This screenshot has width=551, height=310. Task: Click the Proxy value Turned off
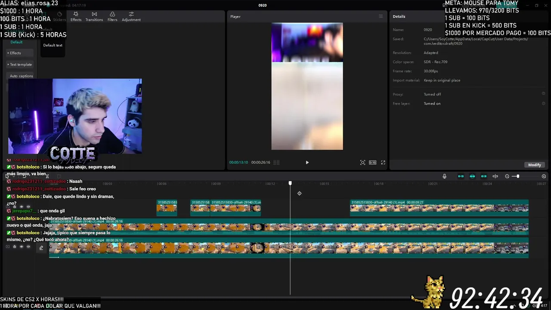[432, 94]
